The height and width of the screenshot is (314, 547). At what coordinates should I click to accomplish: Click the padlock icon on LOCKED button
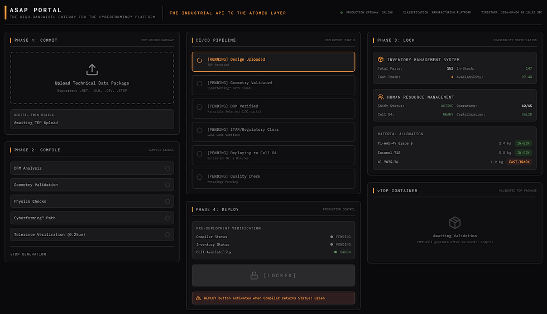click(254, 276)
